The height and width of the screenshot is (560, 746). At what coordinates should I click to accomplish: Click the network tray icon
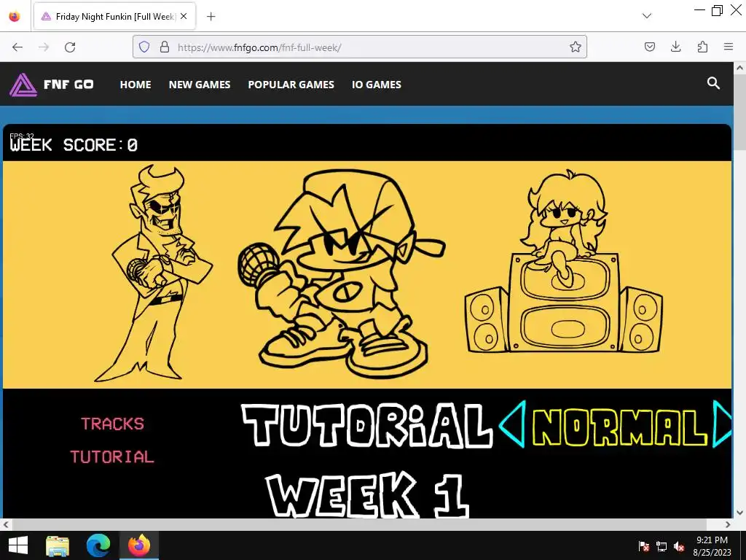coord(661,546)
